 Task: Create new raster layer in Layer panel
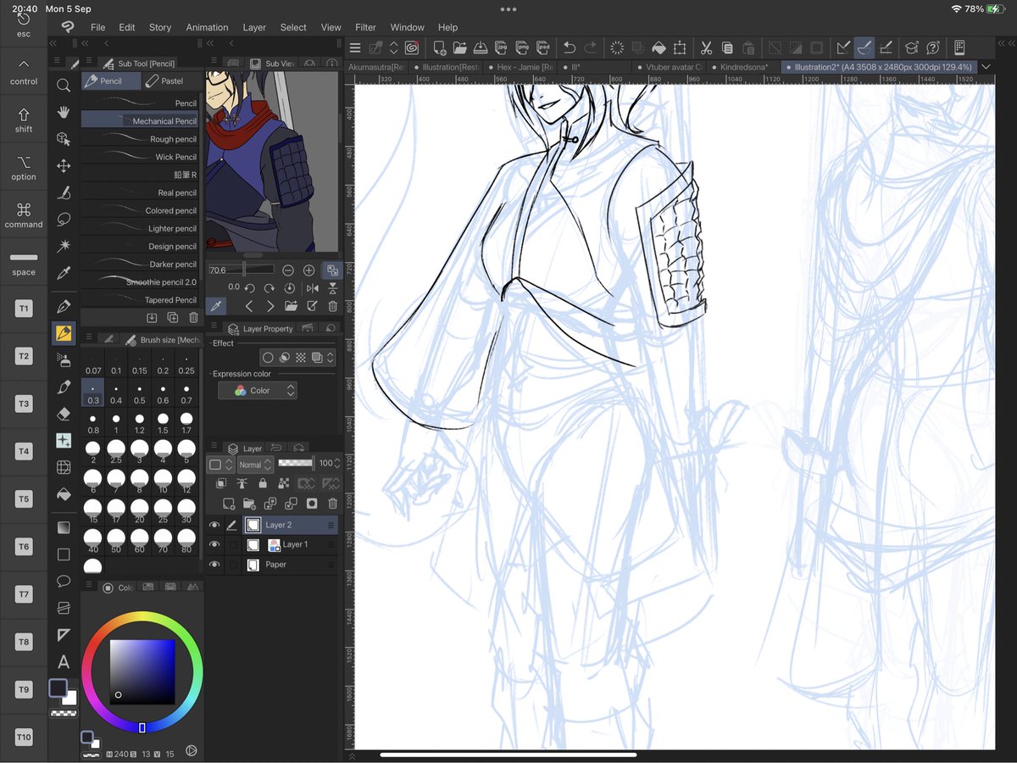(228, 504)
